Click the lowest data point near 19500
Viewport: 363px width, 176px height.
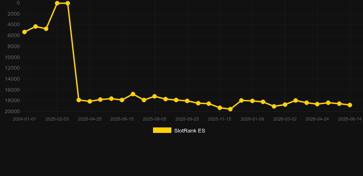click(x=230, y=109)
